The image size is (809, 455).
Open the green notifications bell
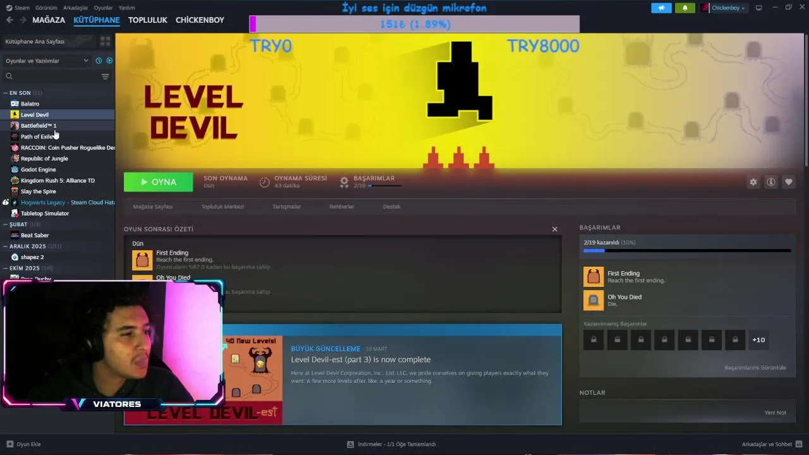[x=685, y=8]
